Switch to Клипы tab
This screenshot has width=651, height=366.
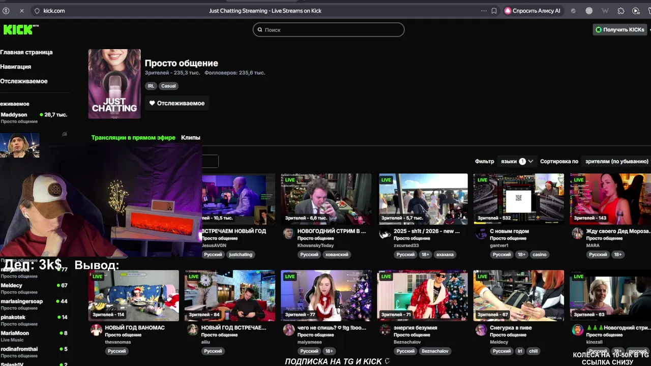[x=191, y=138]
